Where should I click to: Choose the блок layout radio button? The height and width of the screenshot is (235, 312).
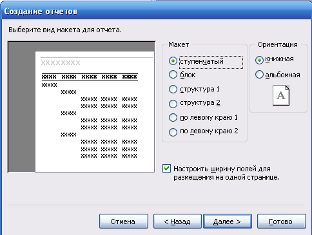[x=173, y=75]
